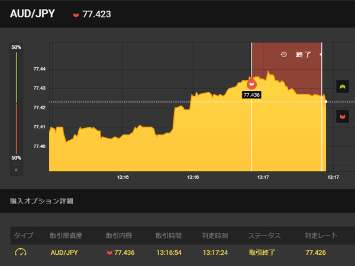Click the 購入オプション詳細 section header
This screenshot has width=355, height=266.
tap(41, 201)
